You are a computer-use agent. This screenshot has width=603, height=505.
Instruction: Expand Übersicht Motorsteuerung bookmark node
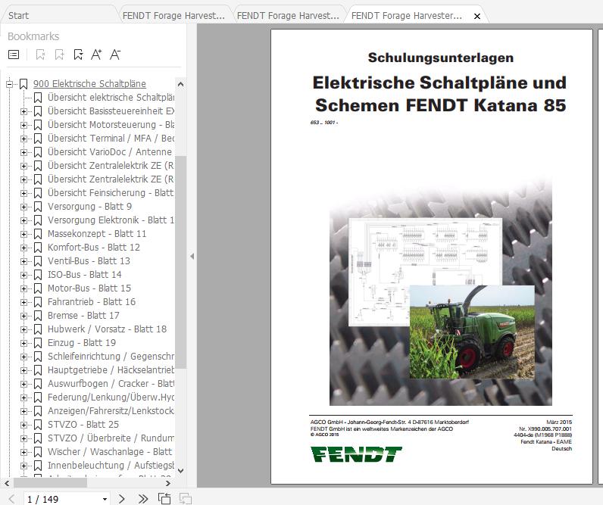(x=23, y=125)
